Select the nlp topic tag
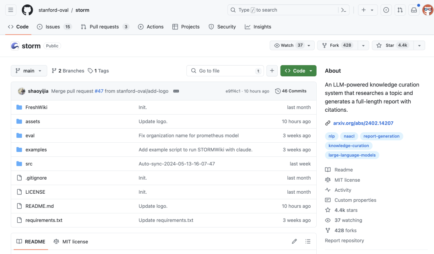 coord(332,136)
